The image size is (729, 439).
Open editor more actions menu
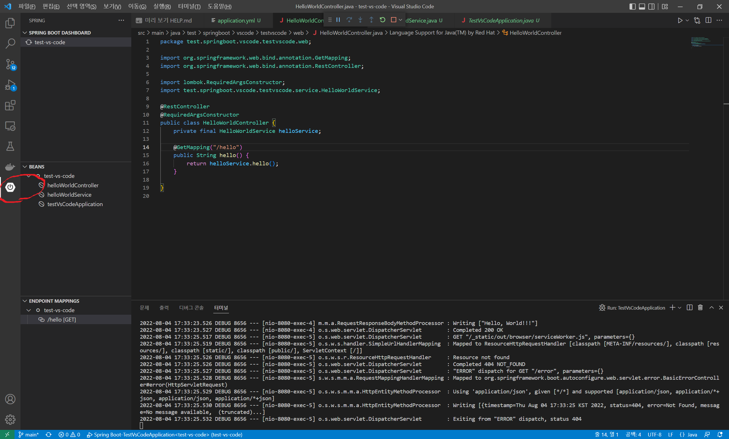pyautogui.click(x=719, y=20)
